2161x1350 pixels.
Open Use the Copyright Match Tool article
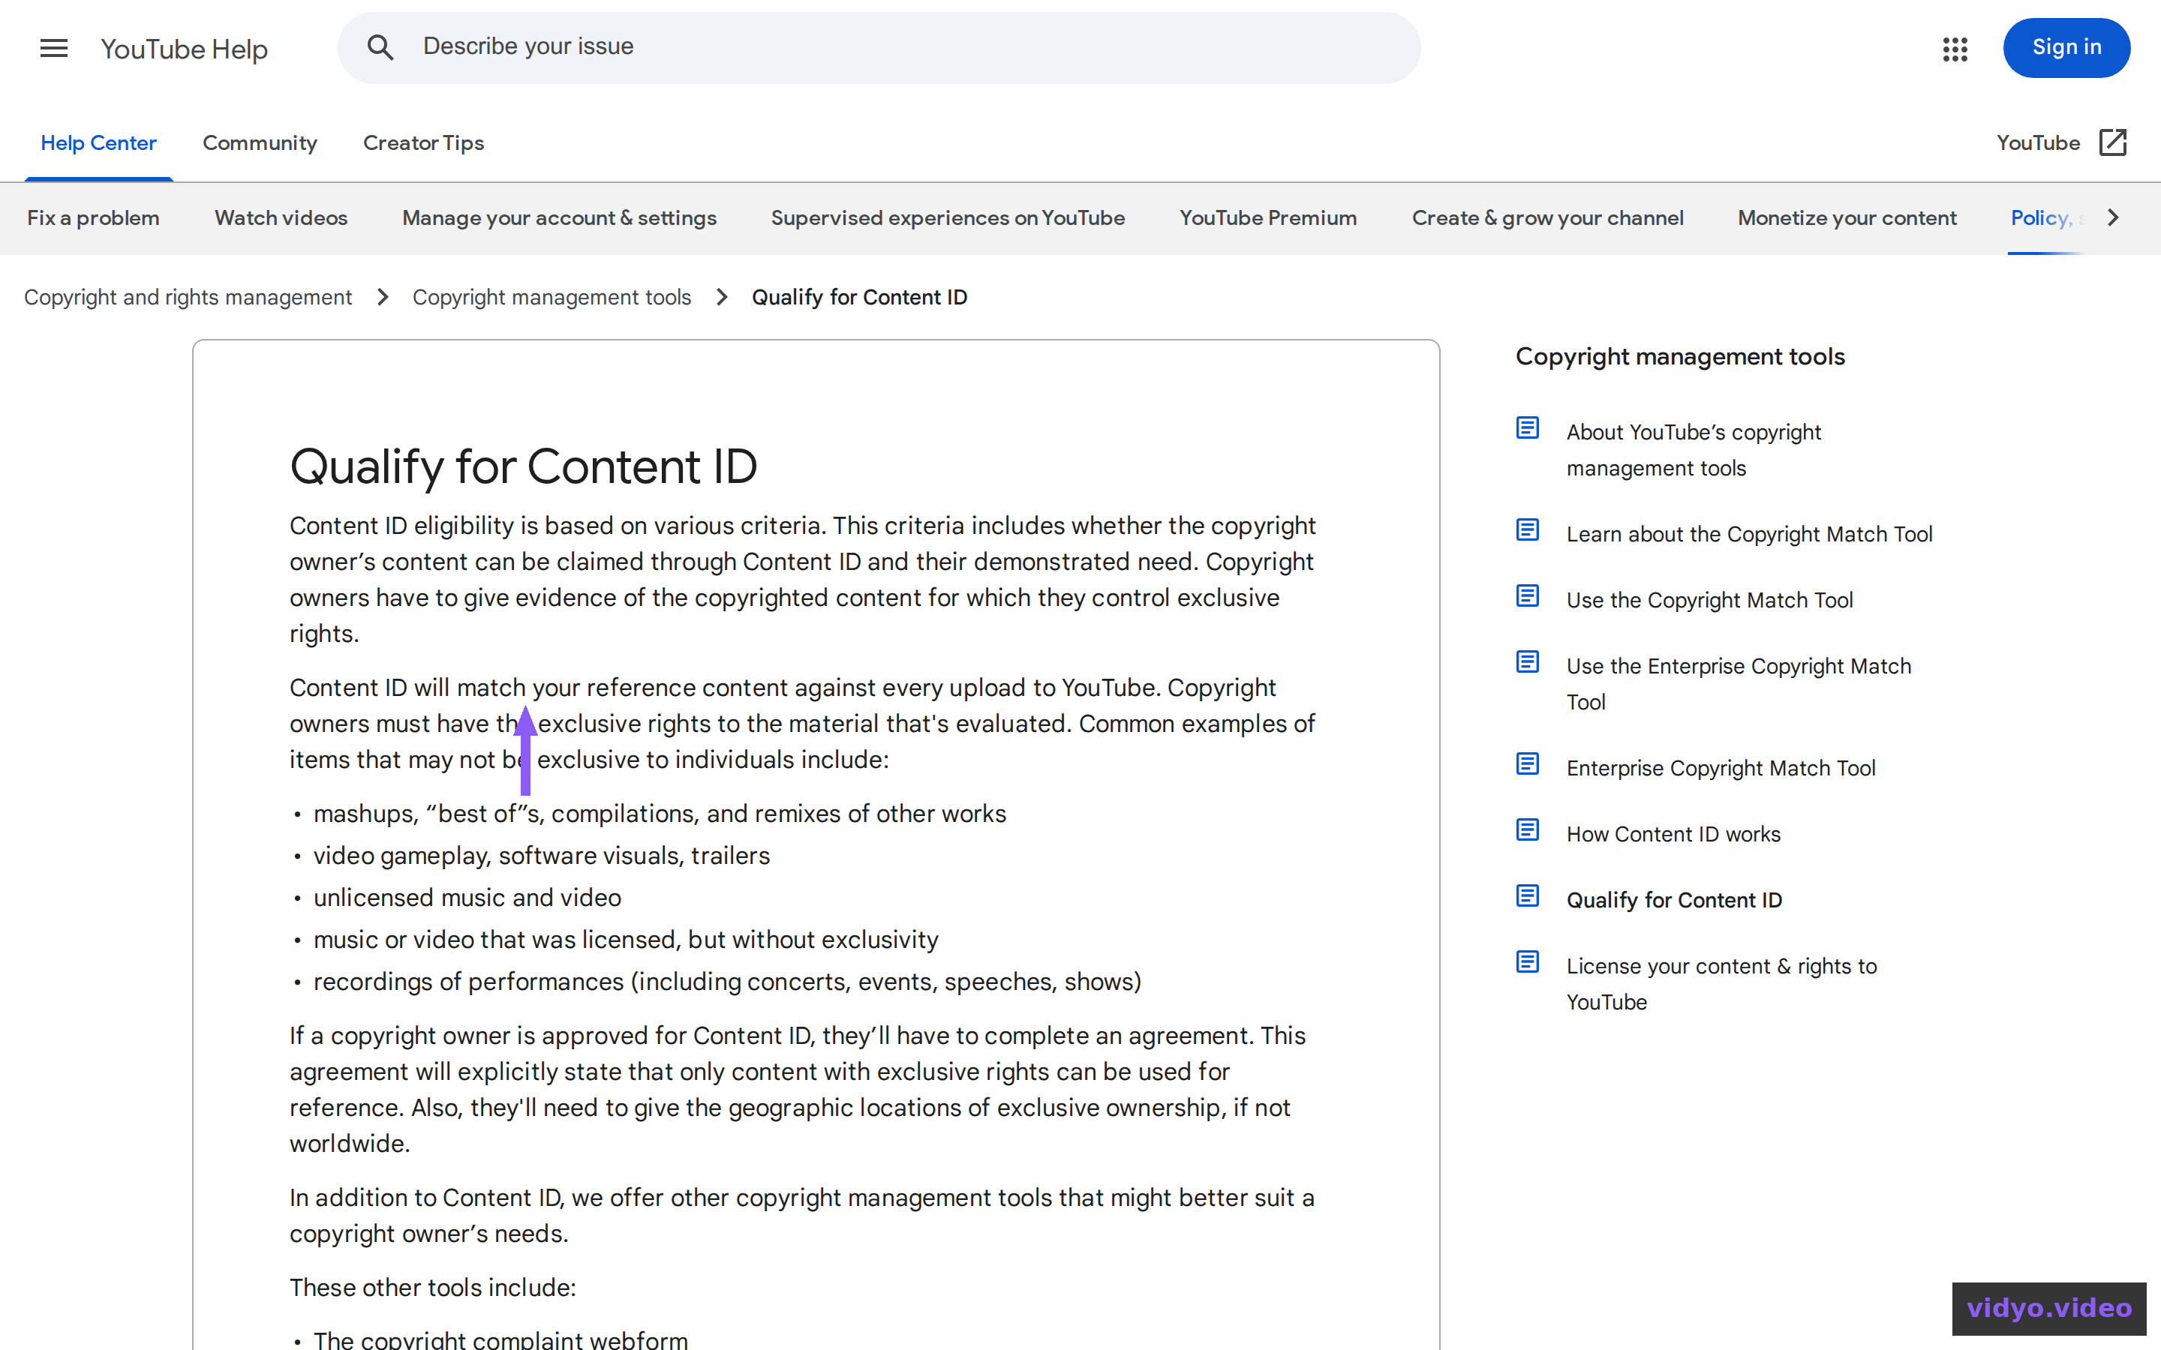point(1709,600)
